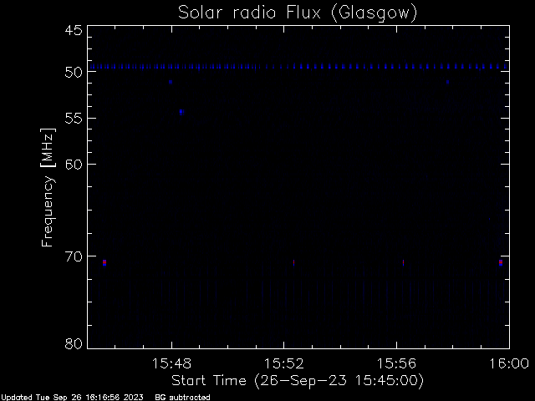Click the red-blue marker at far left near 70 MHz

click(x=104, y=262)
